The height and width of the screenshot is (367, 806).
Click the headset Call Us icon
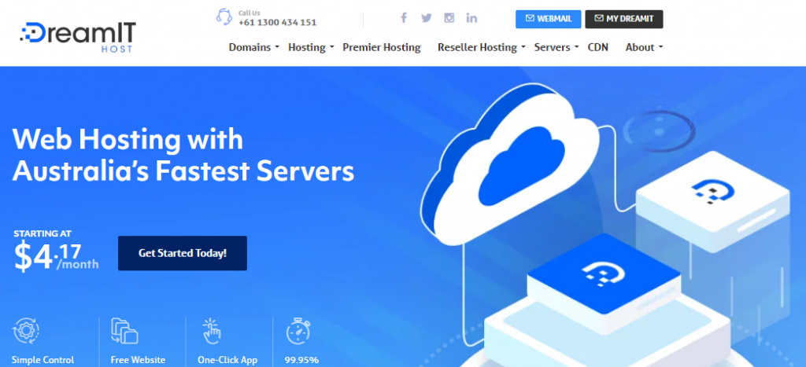tap(224, 17)
